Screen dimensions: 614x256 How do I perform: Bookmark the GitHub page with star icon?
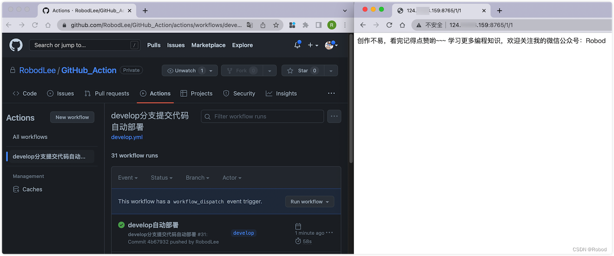pos(276,25)
